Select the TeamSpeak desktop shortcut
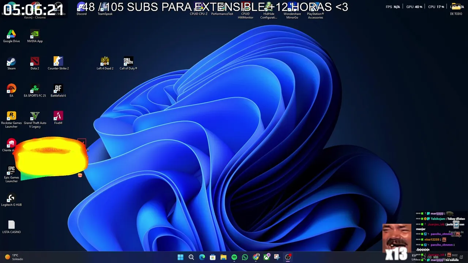Screen dimensions: 468x263 click(x=105, y=9)
